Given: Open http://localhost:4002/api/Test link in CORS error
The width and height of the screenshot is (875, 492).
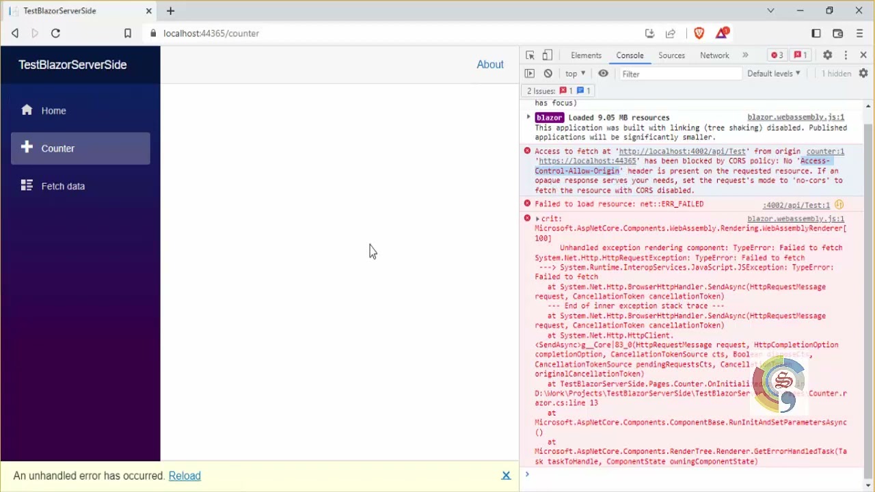Looking at the screenshot, I should 684,152.
